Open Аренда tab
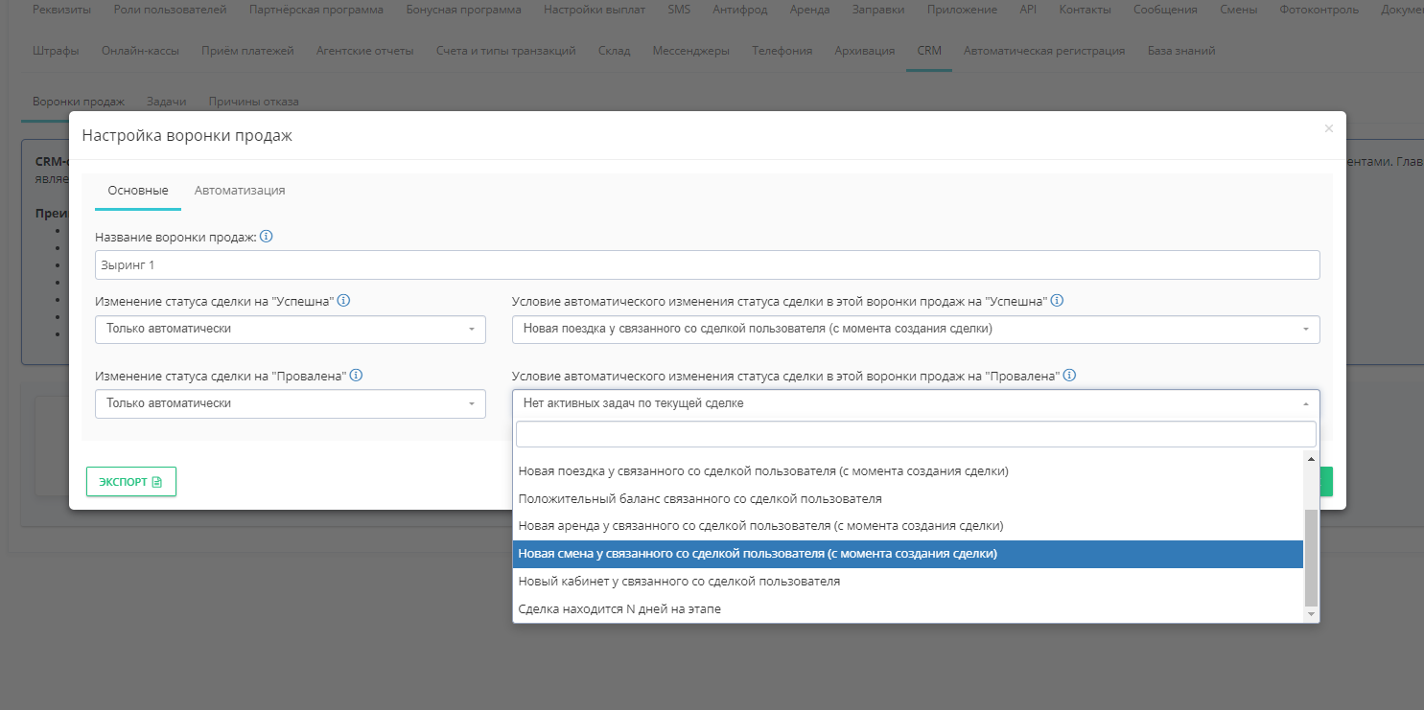 click(810, 10)
